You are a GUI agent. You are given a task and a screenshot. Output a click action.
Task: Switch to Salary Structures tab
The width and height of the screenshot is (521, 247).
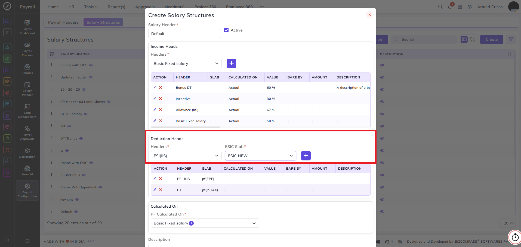103,22
